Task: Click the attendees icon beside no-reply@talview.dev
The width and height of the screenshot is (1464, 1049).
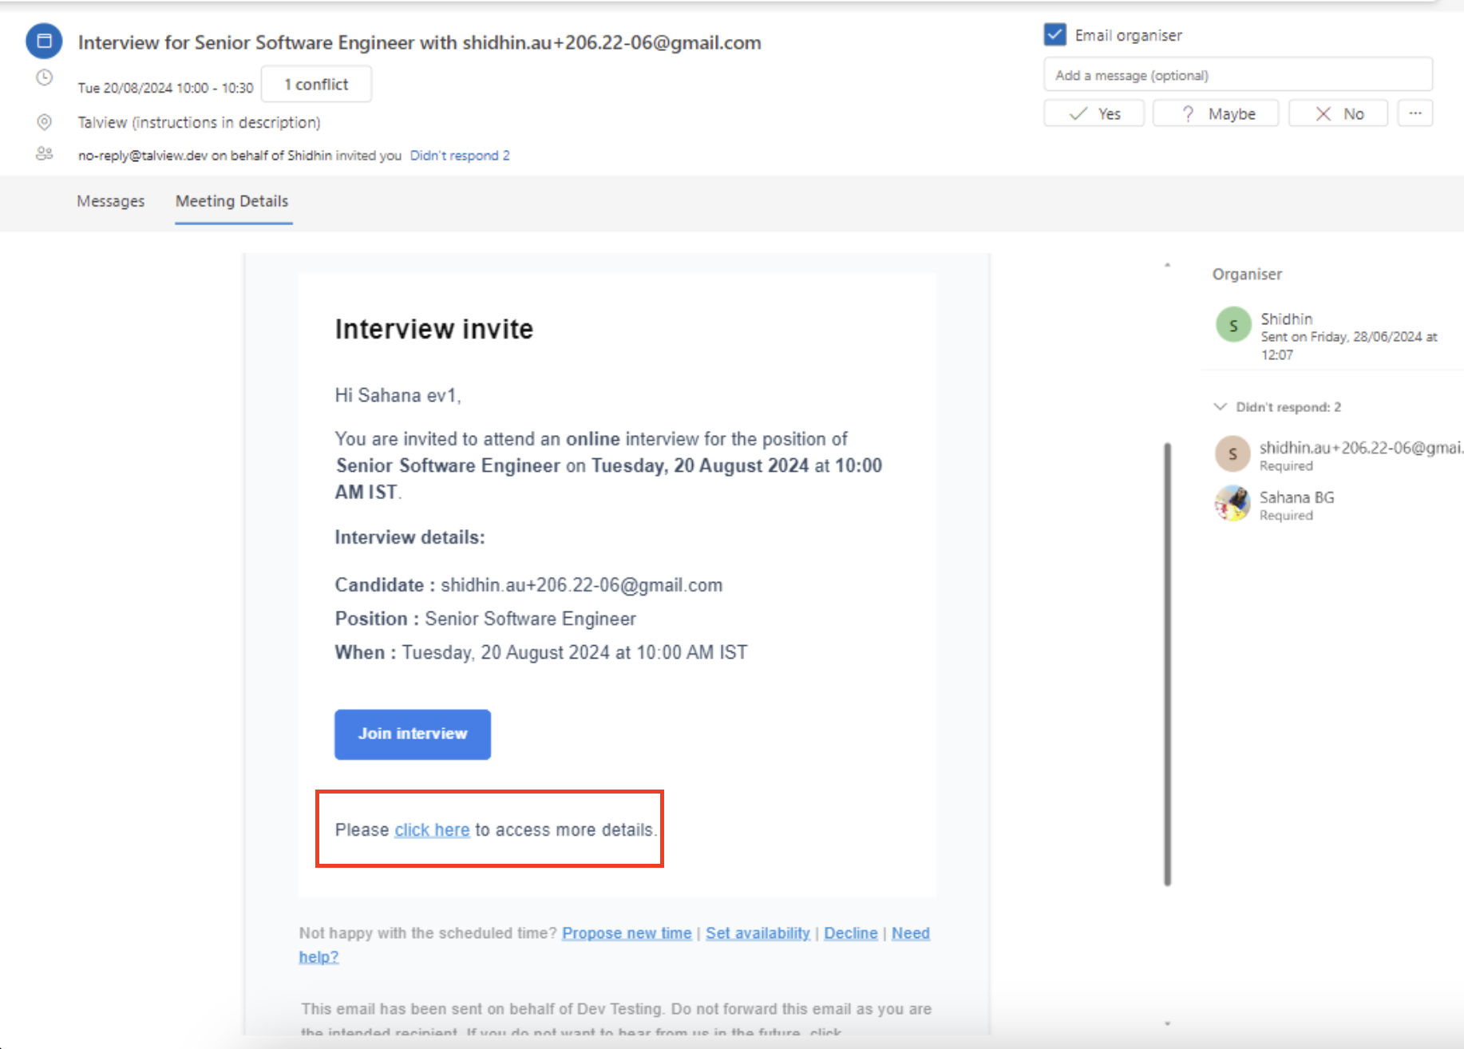Action: [44, 154]
